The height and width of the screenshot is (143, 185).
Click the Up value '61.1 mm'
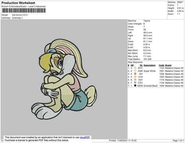tap(148, 39)
